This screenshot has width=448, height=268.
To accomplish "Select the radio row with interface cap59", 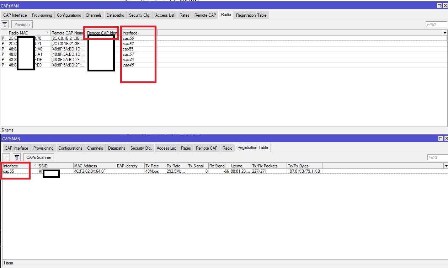I will point(224,38).
